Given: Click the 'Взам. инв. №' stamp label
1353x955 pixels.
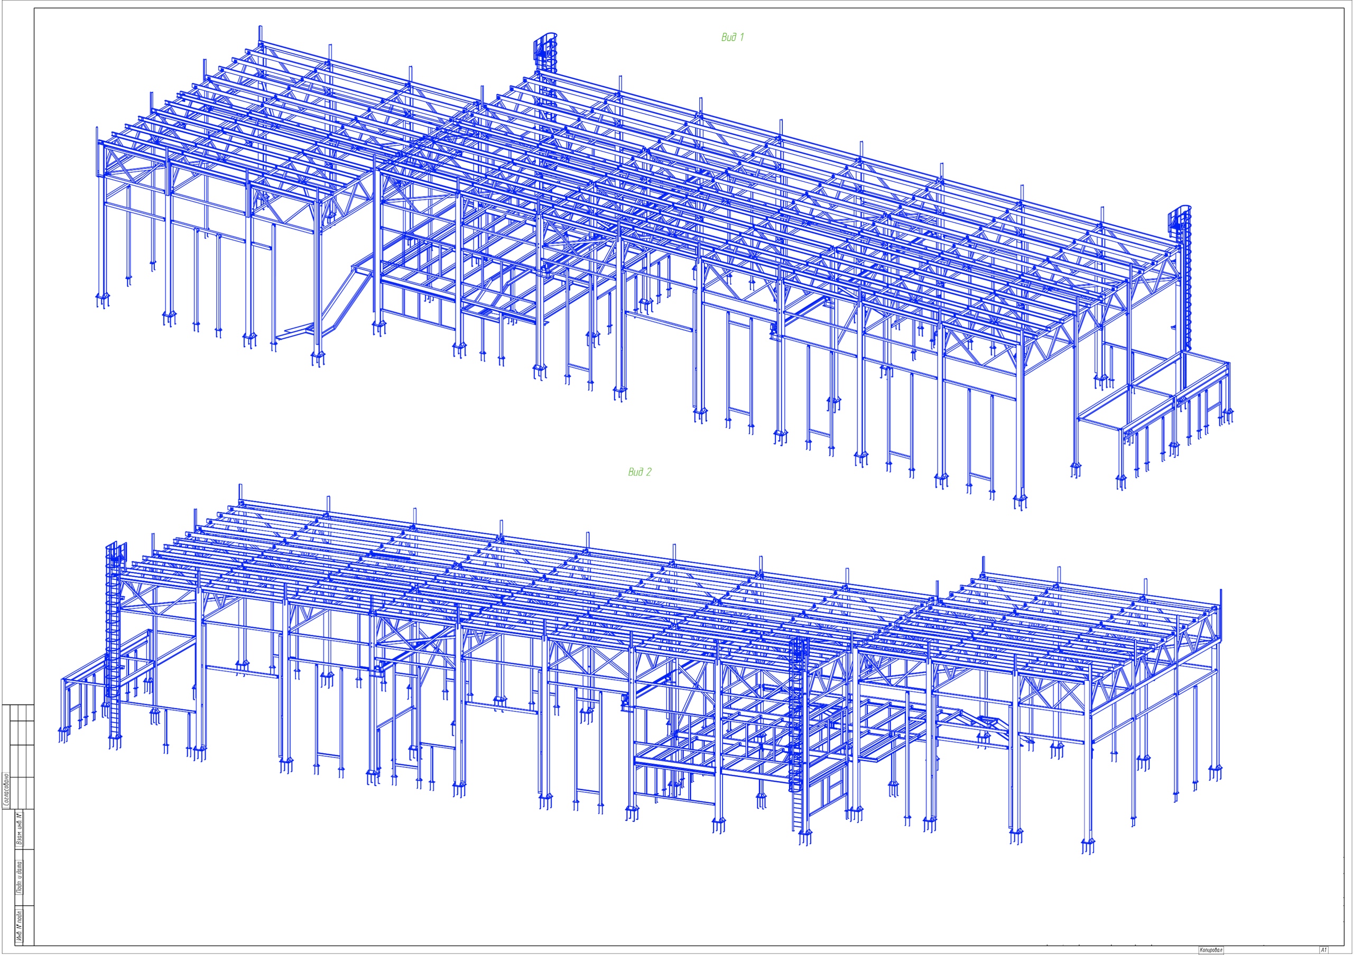Looking at the screenshot, I should click(x=20, y=830).
